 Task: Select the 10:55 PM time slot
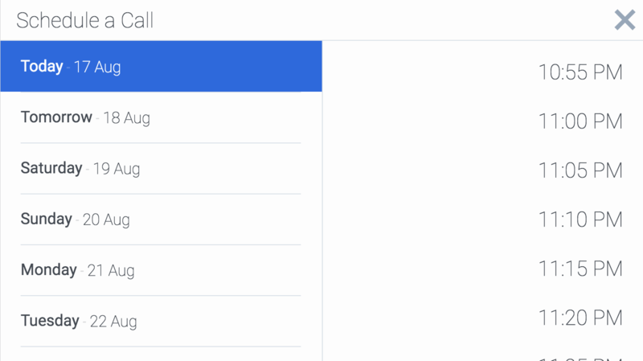580,72
